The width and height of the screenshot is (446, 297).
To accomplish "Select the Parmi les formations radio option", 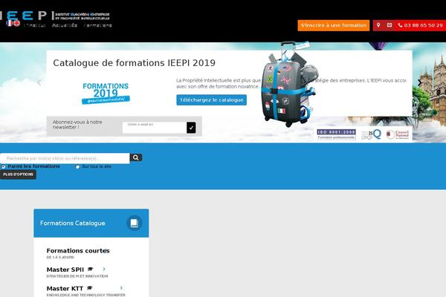I will tap(4, 167).
